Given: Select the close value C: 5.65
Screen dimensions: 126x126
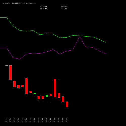Looking at the screenshot, I should click(x=44, y=7).
